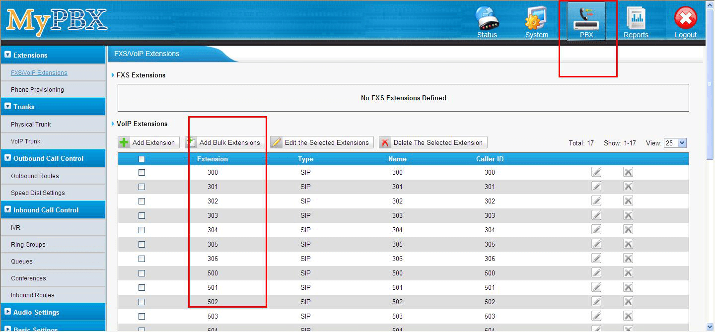
Task: Click the MyPBX logo
Action: 57,21
